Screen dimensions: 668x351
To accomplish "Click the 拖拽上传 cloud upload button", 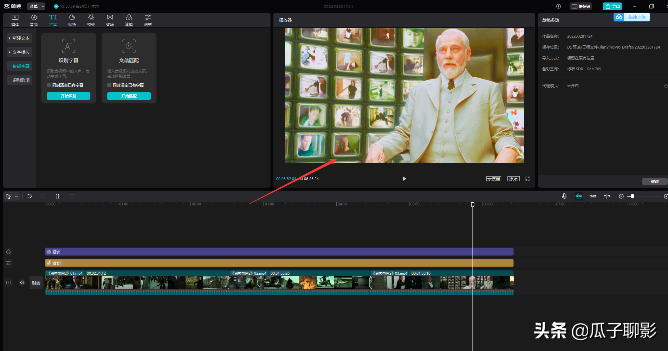I will pos(632,17).
